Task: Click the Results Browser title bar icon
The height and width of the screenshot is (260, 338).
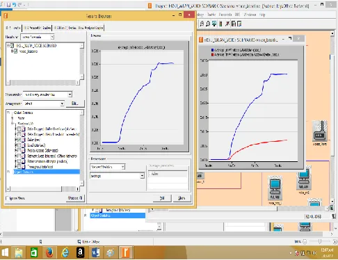Action: pos(6,16)
